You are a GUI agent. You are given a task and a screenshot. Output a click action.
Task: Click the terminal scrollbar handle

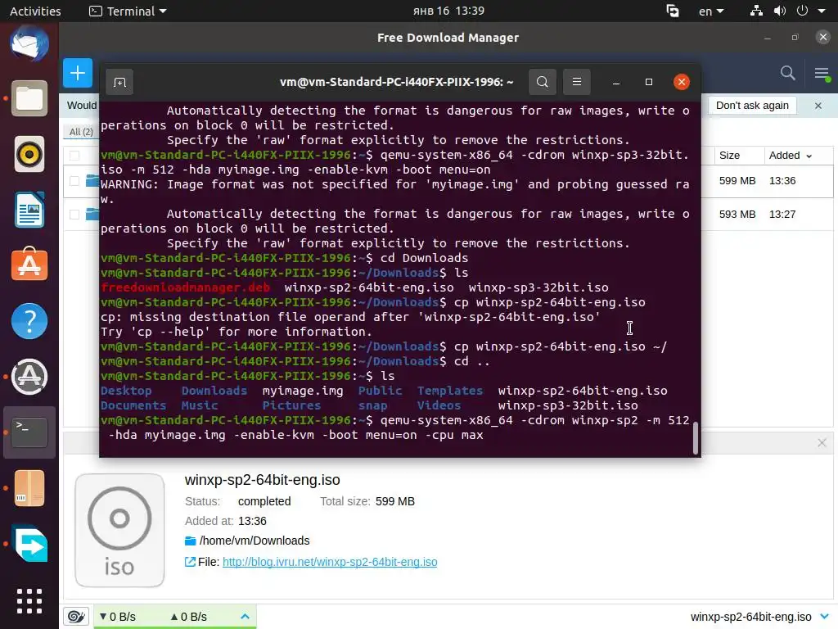tap(696, 438)
